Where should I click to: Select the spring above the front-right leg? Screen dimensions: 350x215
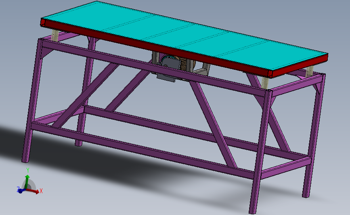pyautogui.click(x=264, y=83)
